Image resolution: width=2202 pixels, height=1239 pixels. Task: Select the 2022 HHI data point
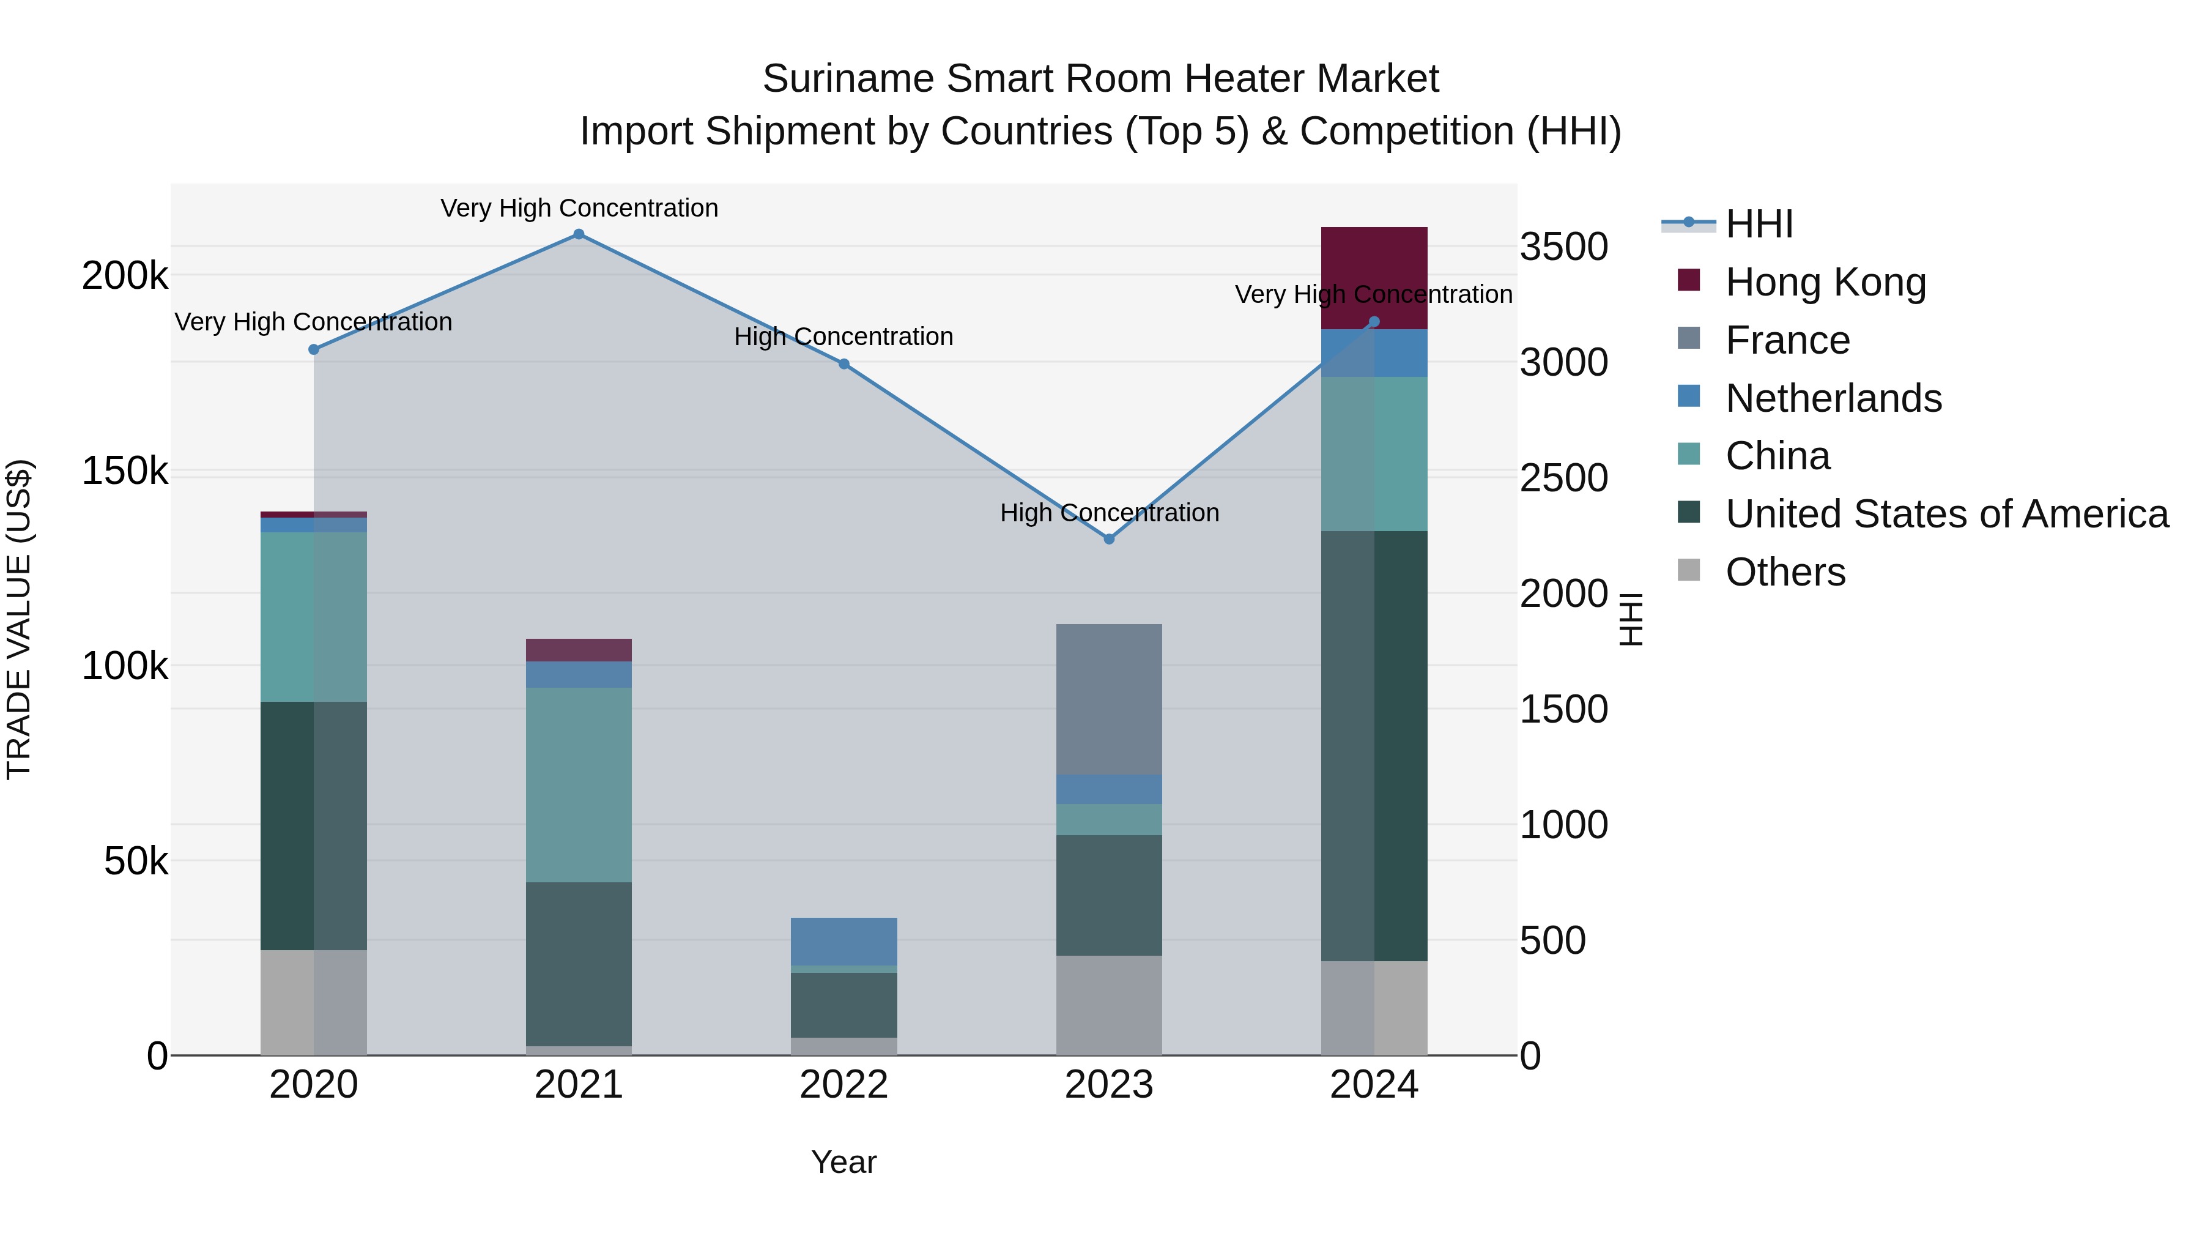pyautogui.click(x=843, y=364)
